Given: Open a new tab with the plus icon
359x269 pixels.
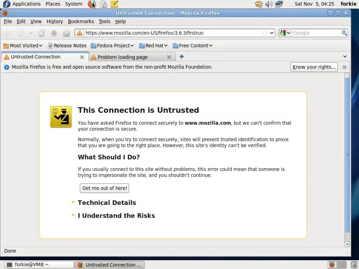Looking at the screenshot, I should click(182, 56).
